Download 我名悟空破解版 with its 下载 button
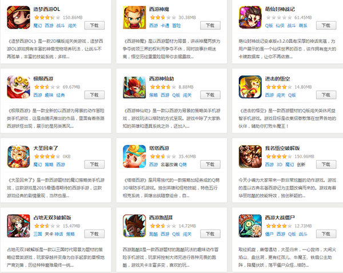 coord(326,164)
